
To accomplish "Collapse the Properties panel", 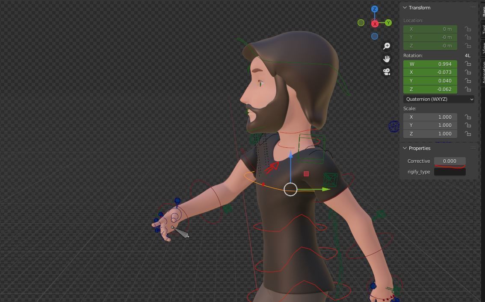I will [x=405, y=148].
